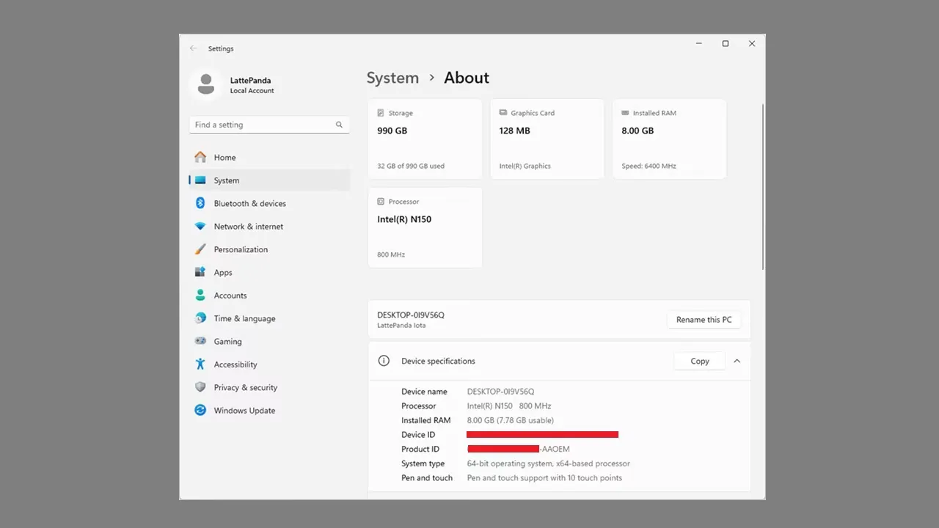Click the Windows Update sync icon
Image resolution: width=939 pixels, height=528 pixels.
[x=200, y=410]
